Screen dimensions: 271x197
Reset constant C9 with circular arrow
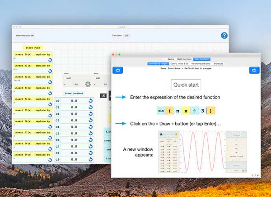(x=91, y=160)
